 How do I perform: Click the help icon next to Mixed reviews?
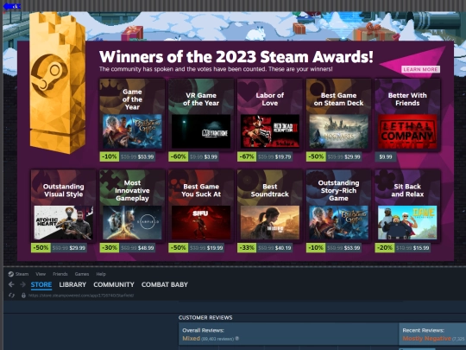point(236,339)
